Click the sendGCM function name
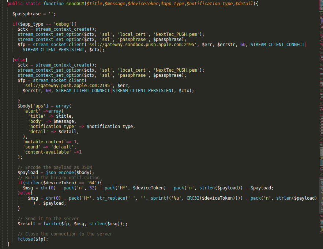This screenshot has width=323, height=249. (75, 4)
